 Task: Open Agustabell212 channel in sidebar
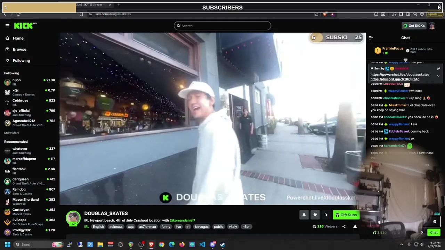click(x=30, y=123)
